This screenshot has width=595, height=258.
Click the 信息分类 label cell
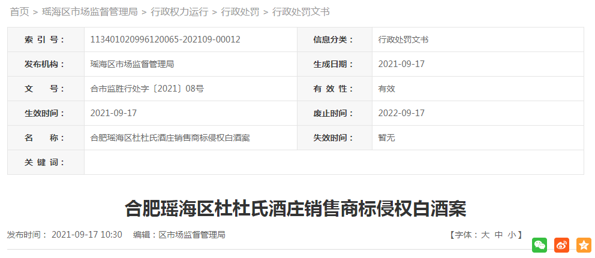point(335,40)
